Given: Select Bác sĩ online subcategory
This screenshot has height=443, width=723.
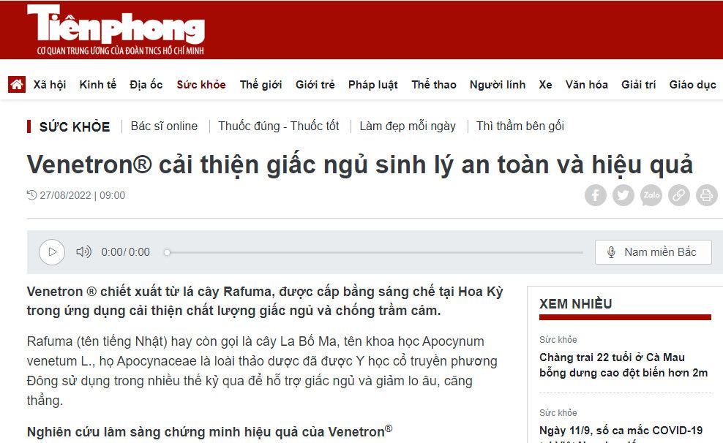Looking at the screenshot, I should coord(164,126).
